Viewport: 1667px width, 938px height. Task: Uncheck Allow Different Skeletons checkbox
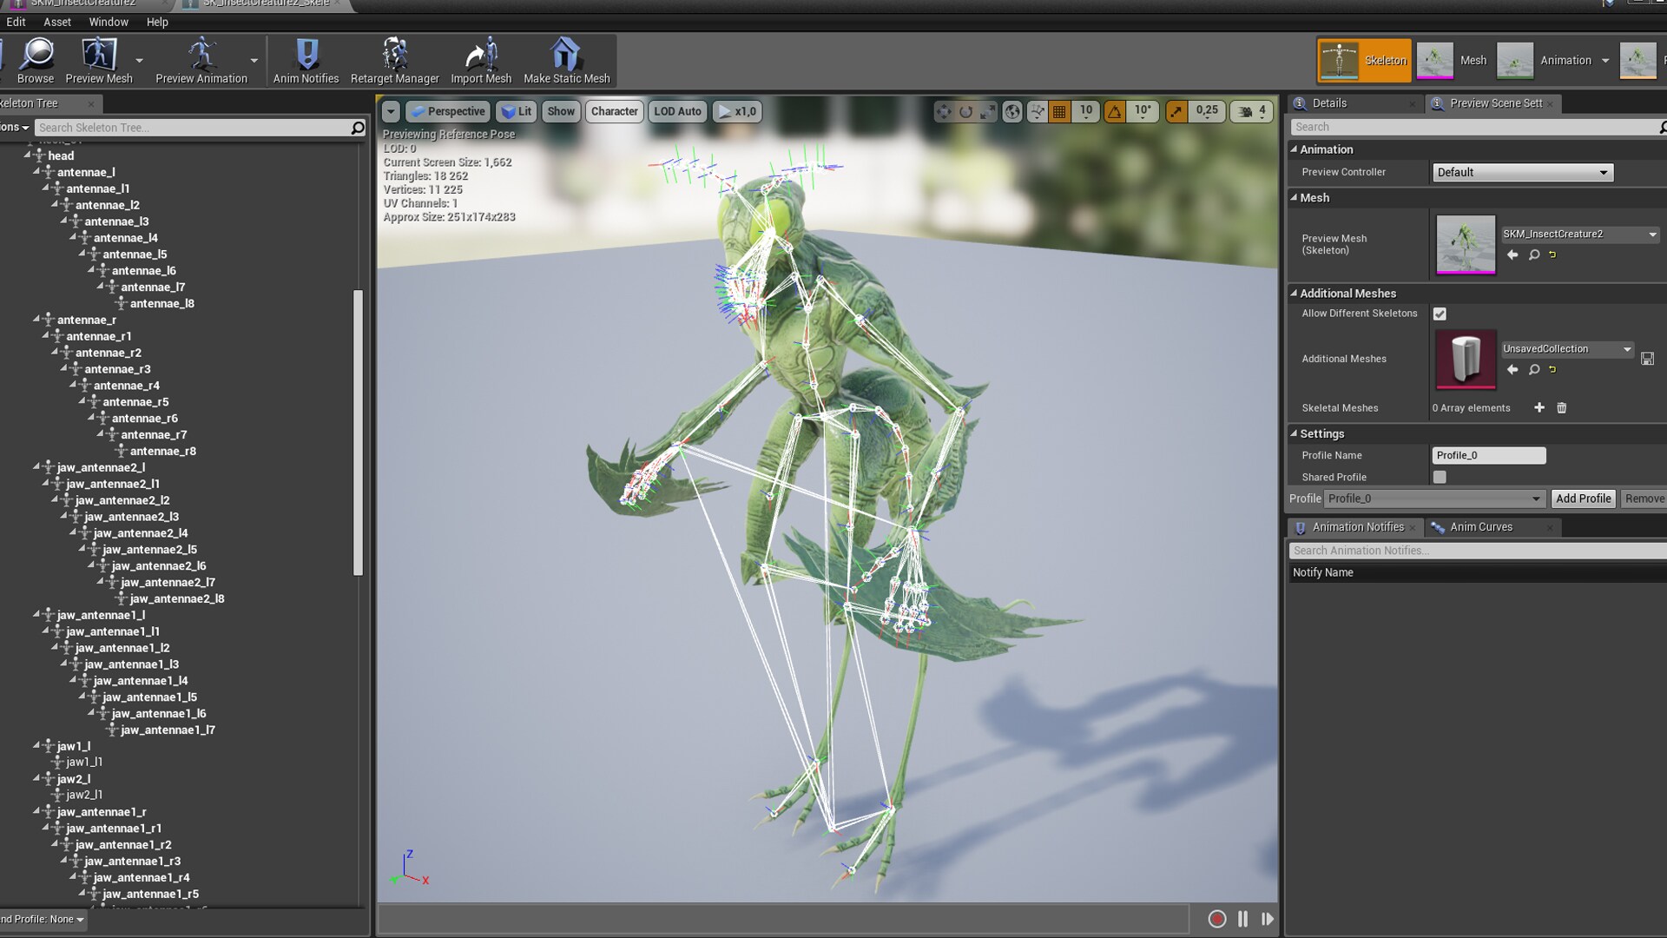coord(1440,314)
